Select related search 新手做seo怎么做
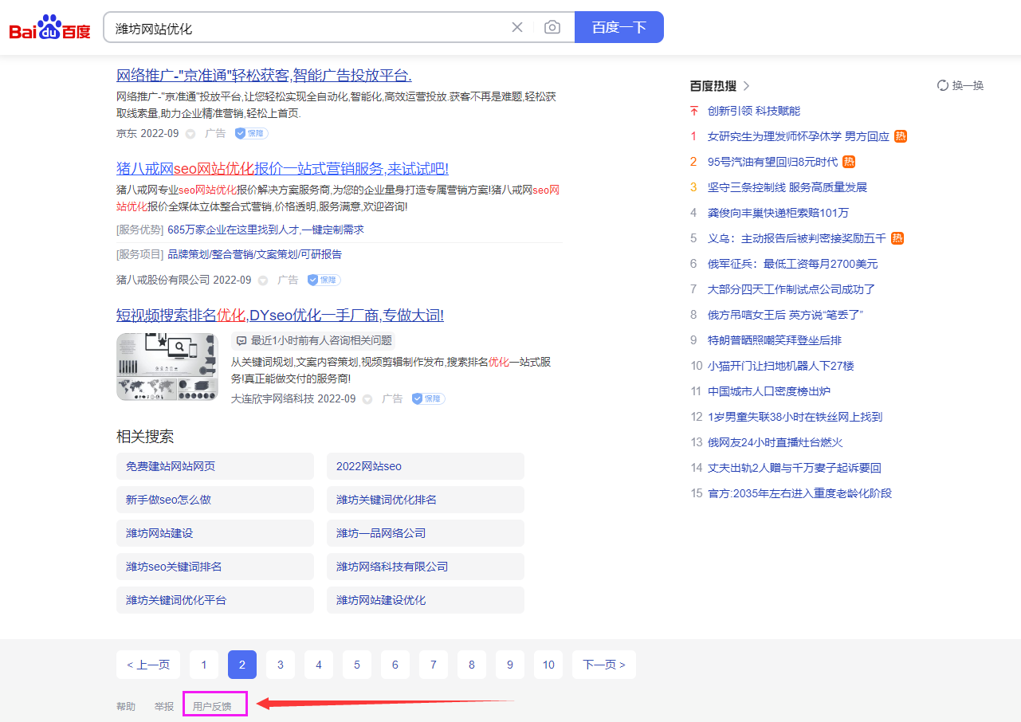Image resolution: width=1021 pixels, height=722 pixels. click(x=215, y=500)
